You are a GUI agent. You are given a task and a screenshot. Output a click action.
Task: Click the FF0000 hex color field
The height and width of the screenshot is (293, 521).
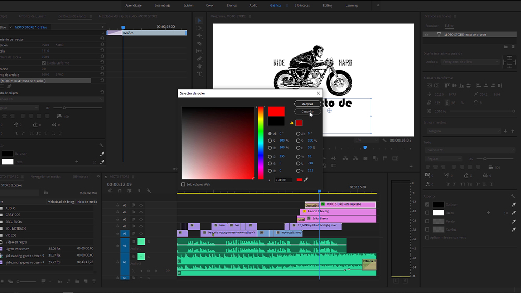(x=283, y=180)
